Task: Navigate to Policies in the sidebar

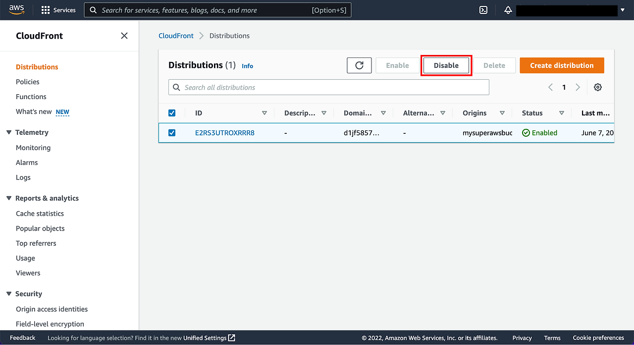Action: pyautogui.click(x=27, y=81)
